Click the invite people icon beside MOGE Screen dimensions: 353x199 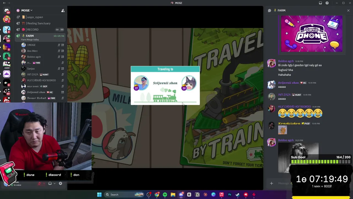[63, 11]
